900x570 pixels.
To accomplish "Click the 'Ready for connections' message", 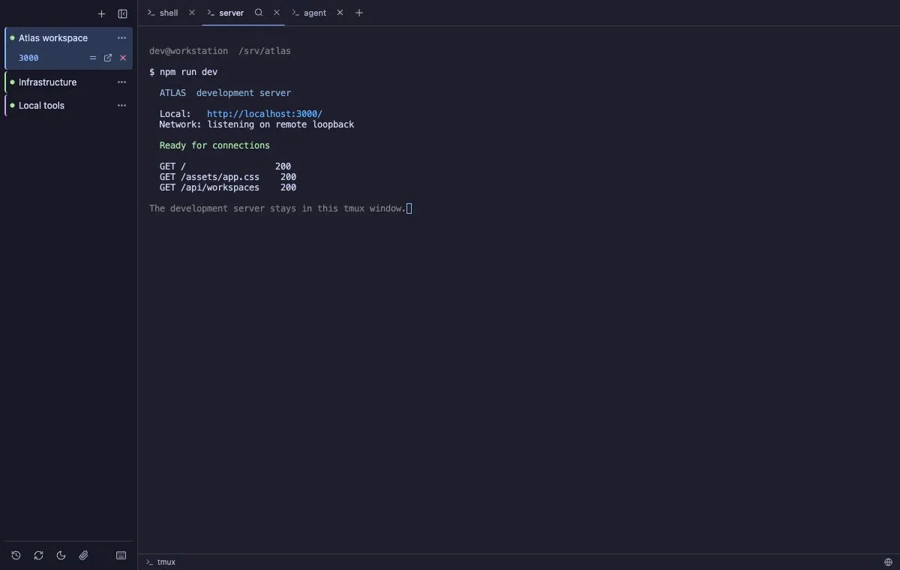I will pyautogui.click(x=214, y=145).
